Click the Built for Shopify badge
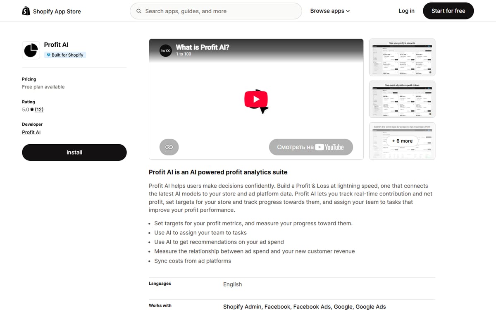Viewport: 496px width, 310px height. [x=65, y=55]
